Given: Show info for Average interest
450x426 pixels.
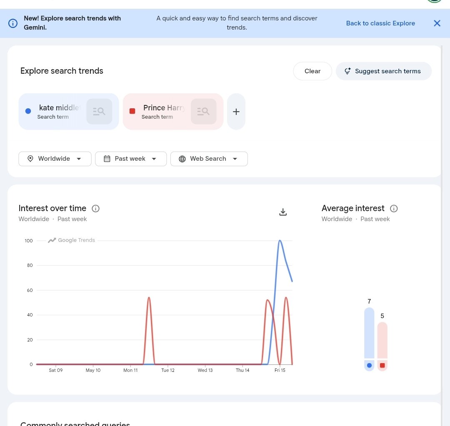Looking at the screenshot, I should click(393, 209).
